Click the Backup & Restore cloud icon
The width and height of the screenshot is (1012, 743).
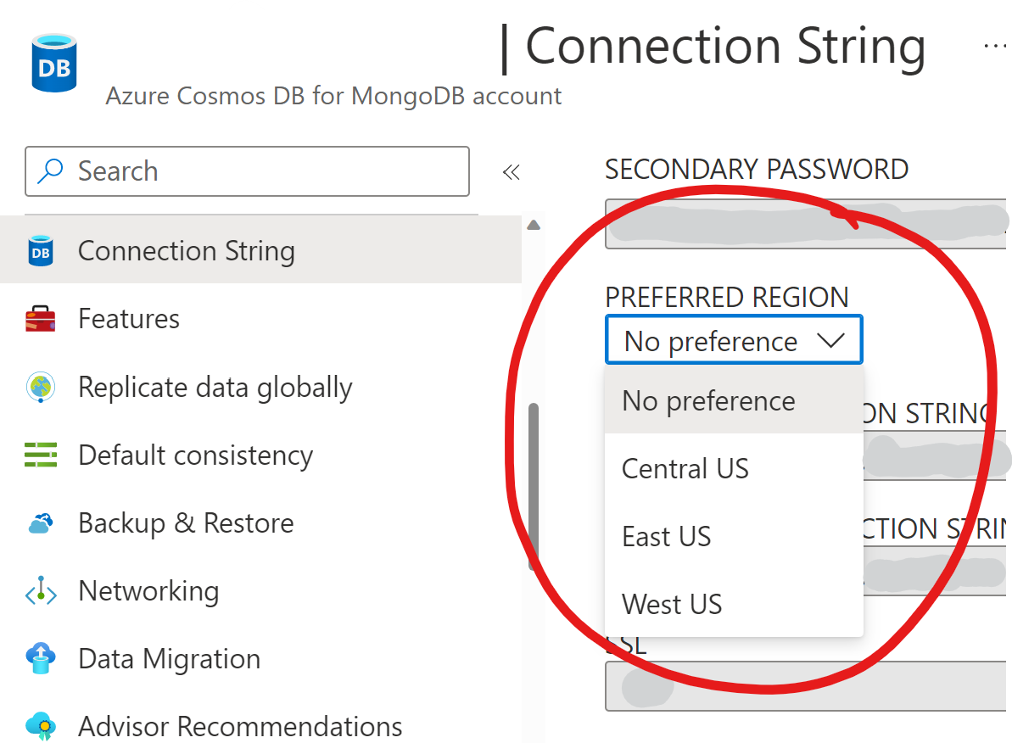coord(41,523)
